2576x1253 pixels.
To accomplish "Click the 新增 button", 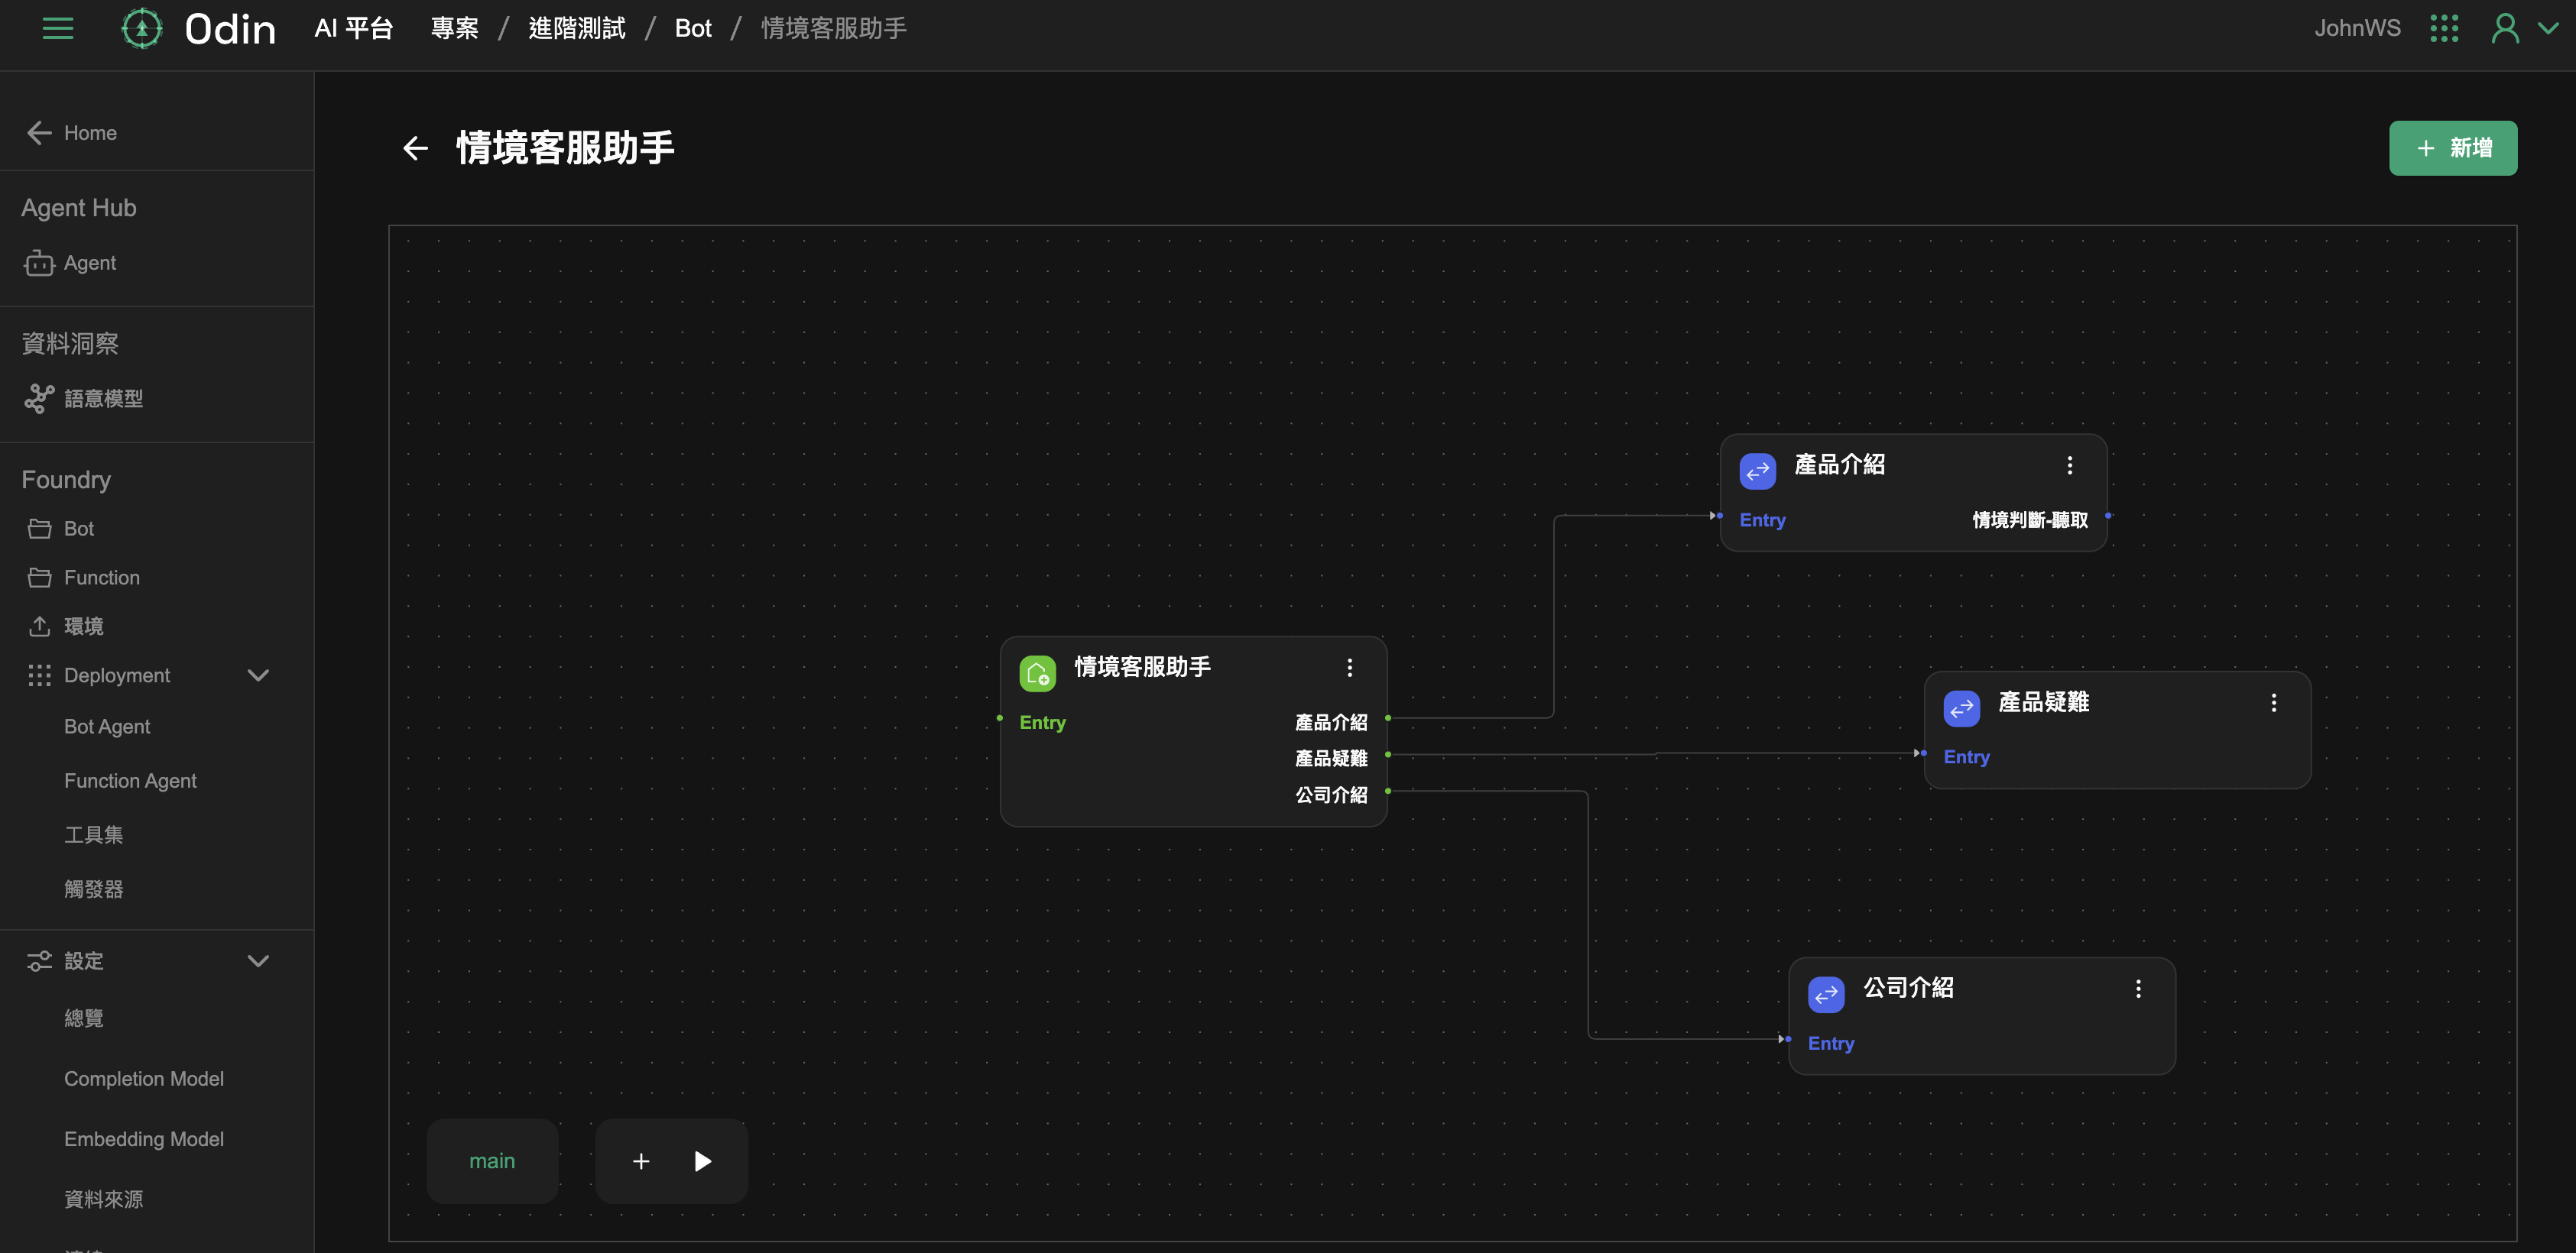I will tap(2452, 148).
